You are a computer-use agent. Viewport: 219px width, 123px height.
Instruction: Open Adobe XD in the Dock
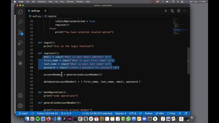tap(69, 119)
